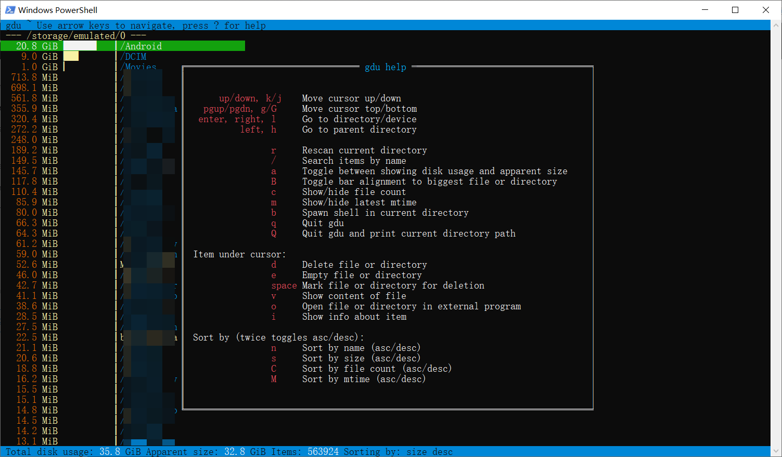782x457 pixels.
Task: Click the usage bar beside 9.0 GiB
Action: point(71,57)
